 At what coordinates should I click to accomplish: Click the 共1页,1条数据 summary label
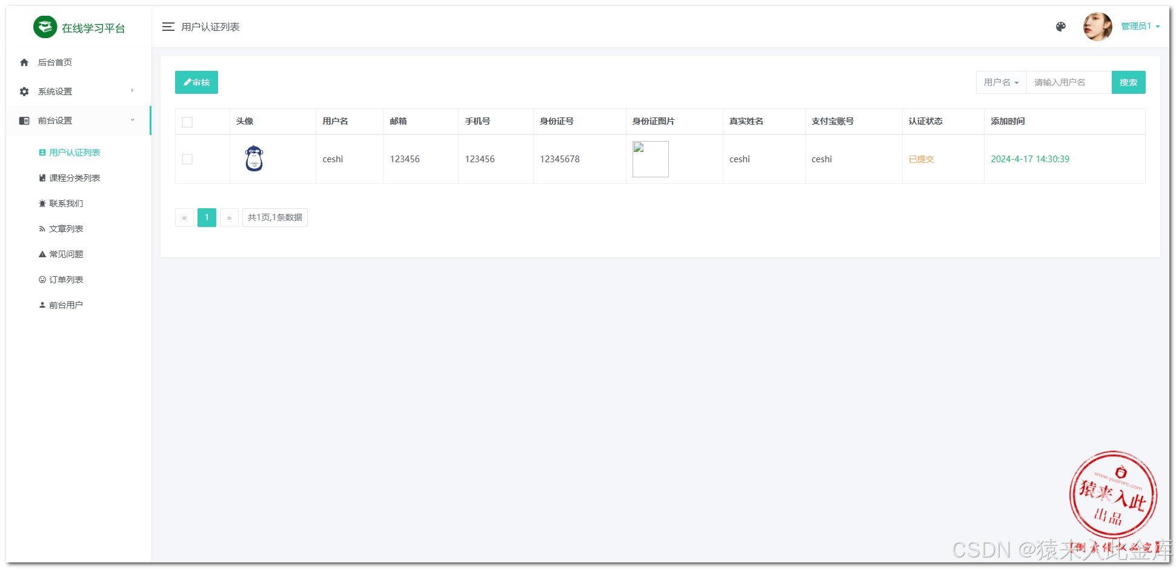(275, 217)
